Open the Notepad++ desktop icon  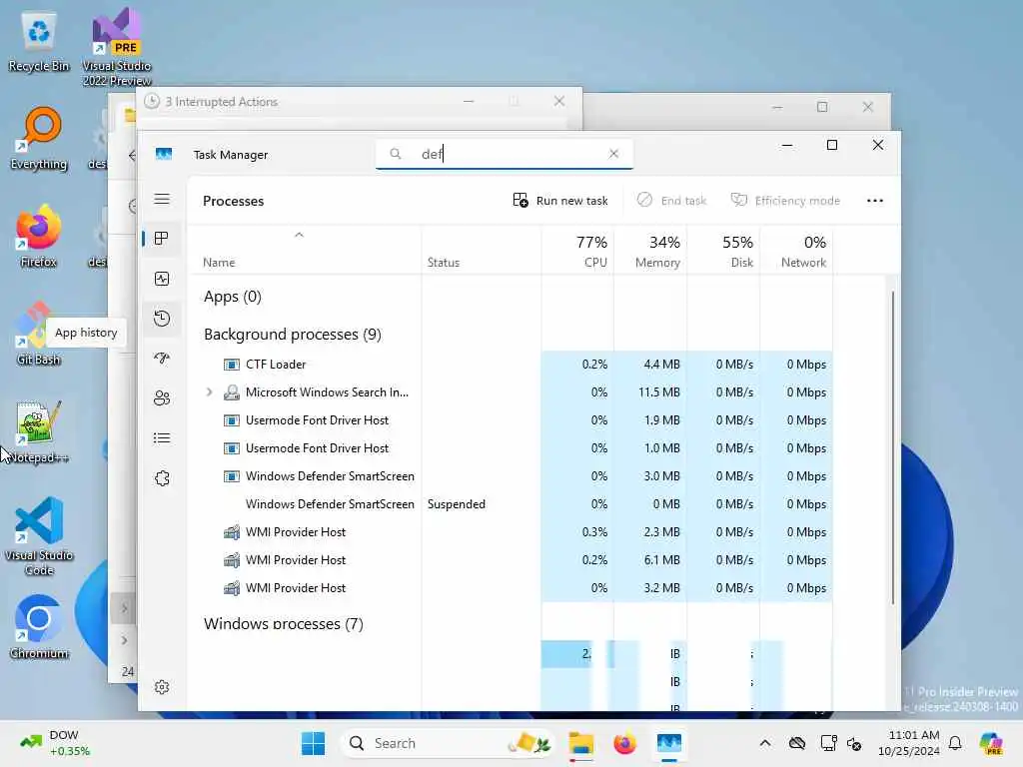pos(39,431)
